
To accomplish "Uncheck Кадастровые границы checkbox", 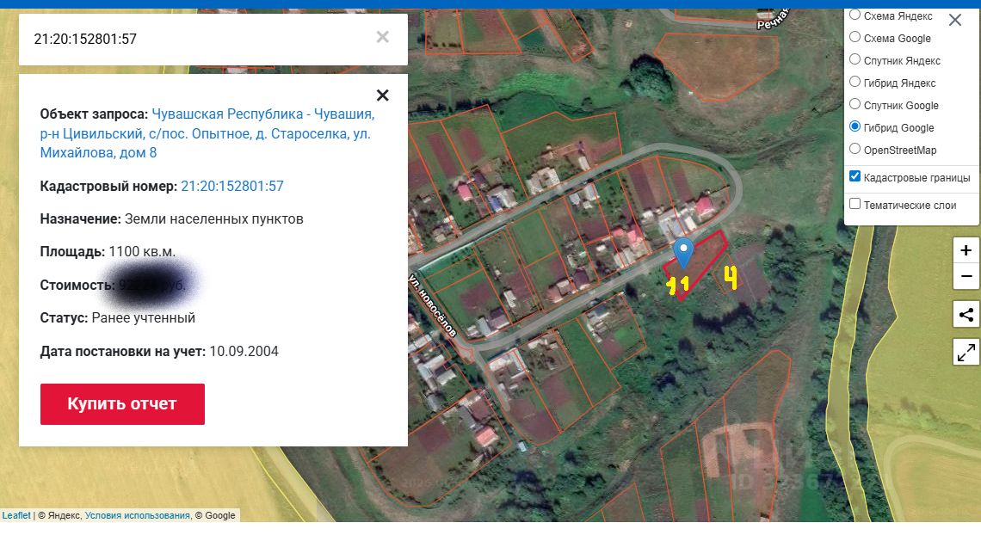I will (855, 176).
